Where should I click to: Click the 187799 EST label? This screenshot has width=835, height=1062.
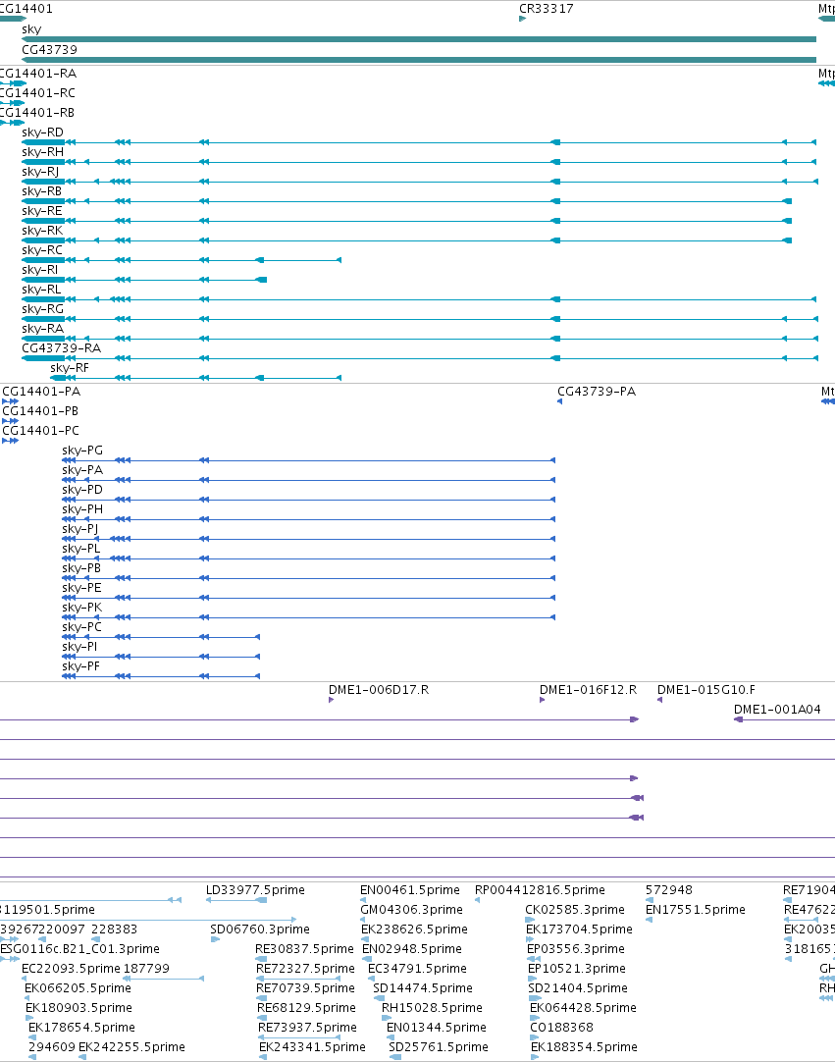click(146, 969)
